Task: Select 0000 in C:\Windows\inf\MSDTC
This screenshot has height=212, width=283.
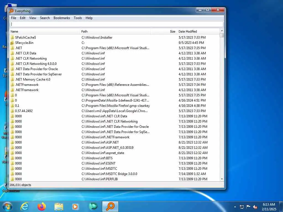Action: click(x=19, y=169)
